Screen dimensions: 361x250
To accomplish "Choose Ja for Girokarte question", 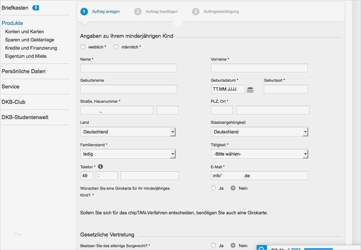I will [213, 188].
